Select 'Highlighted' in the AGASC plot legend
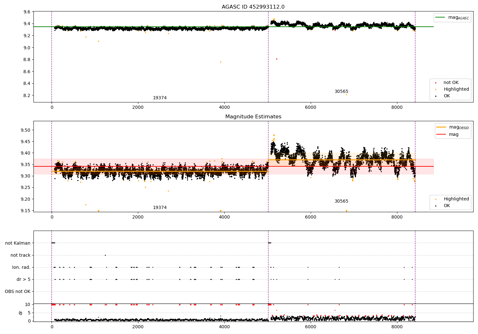This screenshot has height=334, width=478. point(452,89)
